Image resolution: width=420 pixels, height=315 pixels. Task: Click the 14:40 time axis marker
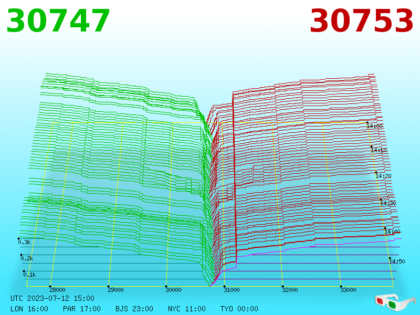click(392, 232)
